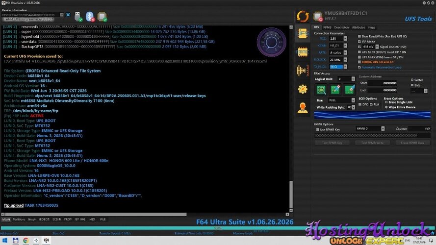Open the 418 mV signal booster dropdown
The width and height of the screenshot is (436, 245).
pos(377,47)
